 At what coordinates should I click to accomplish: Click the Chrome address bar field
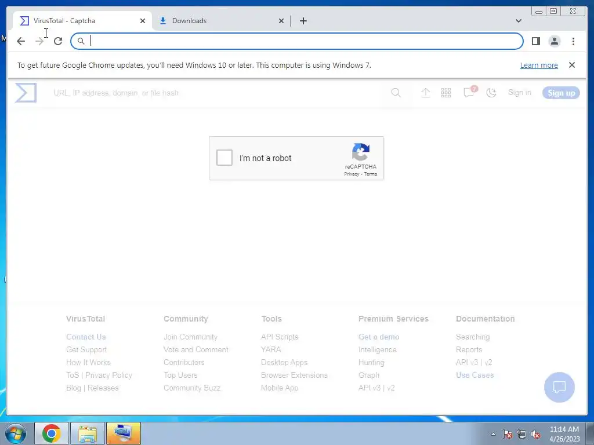tap(297, 41)
